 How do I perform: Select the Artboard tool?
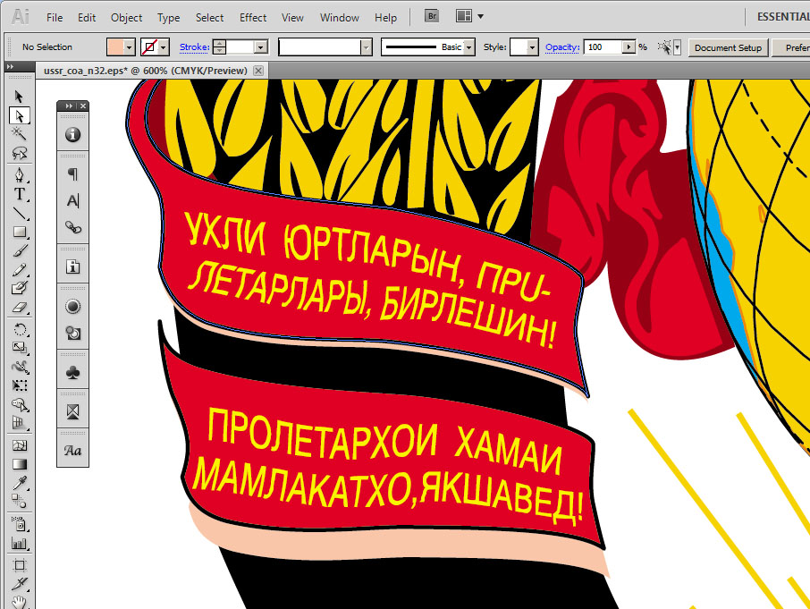19,565
